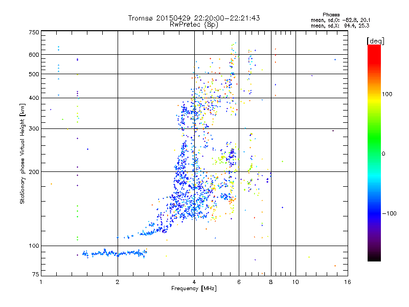Click the '1' x-axis tick label

pos(41,282)
